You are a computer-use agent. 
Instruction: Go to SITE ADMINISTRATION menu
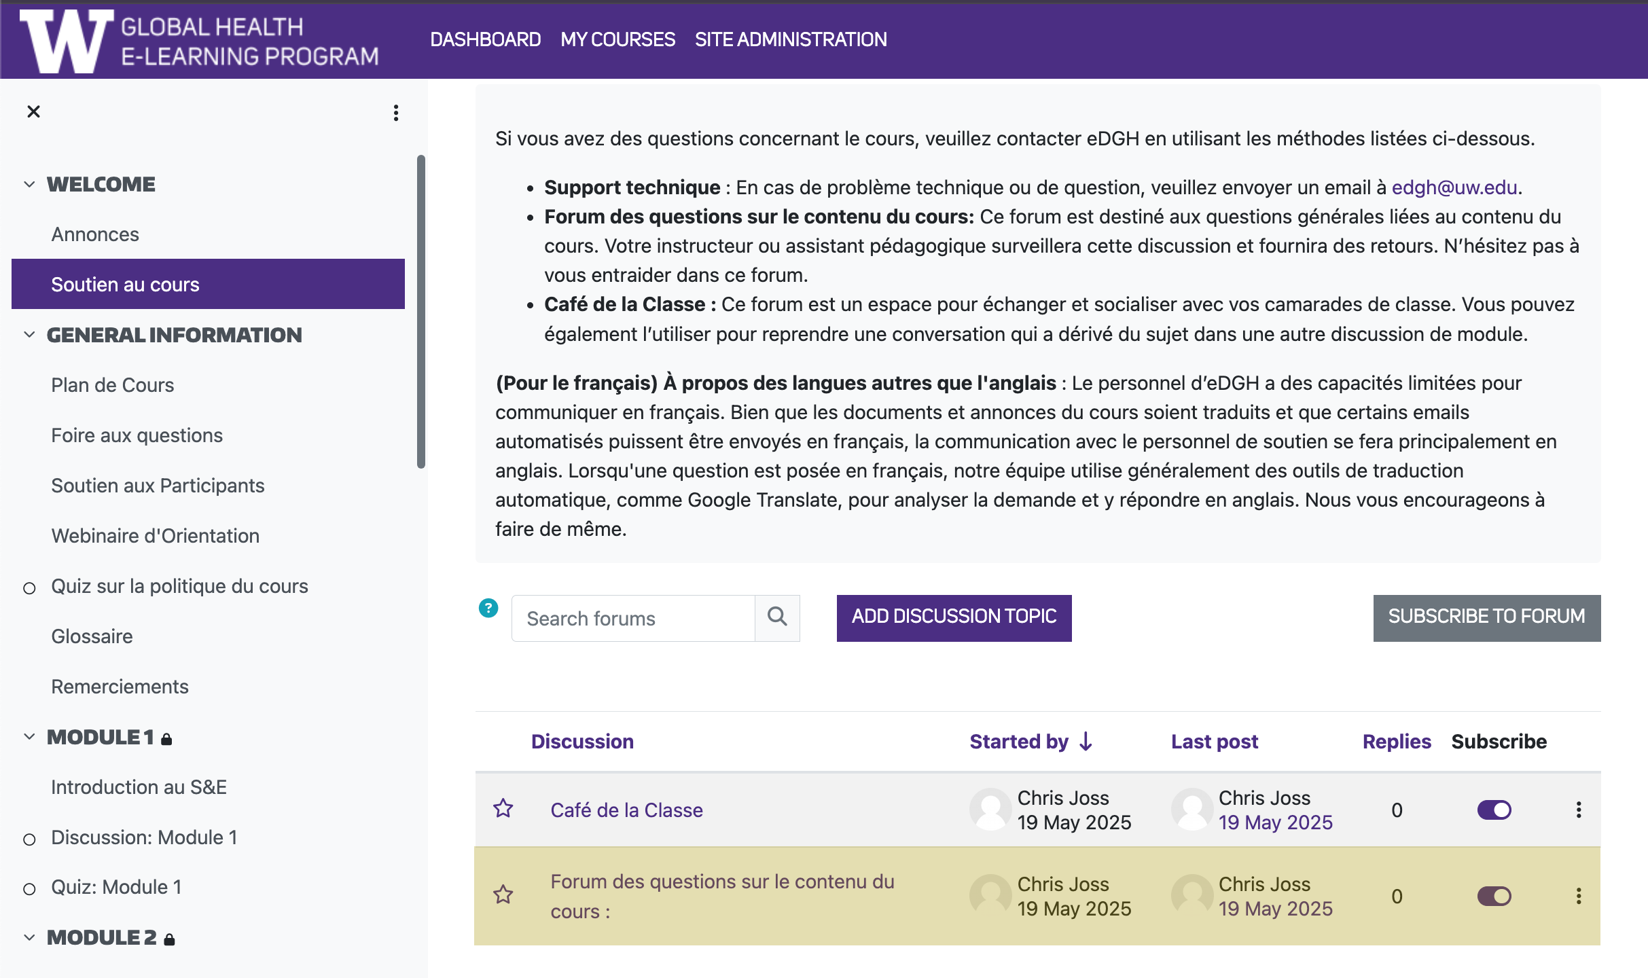coord(791,39)
